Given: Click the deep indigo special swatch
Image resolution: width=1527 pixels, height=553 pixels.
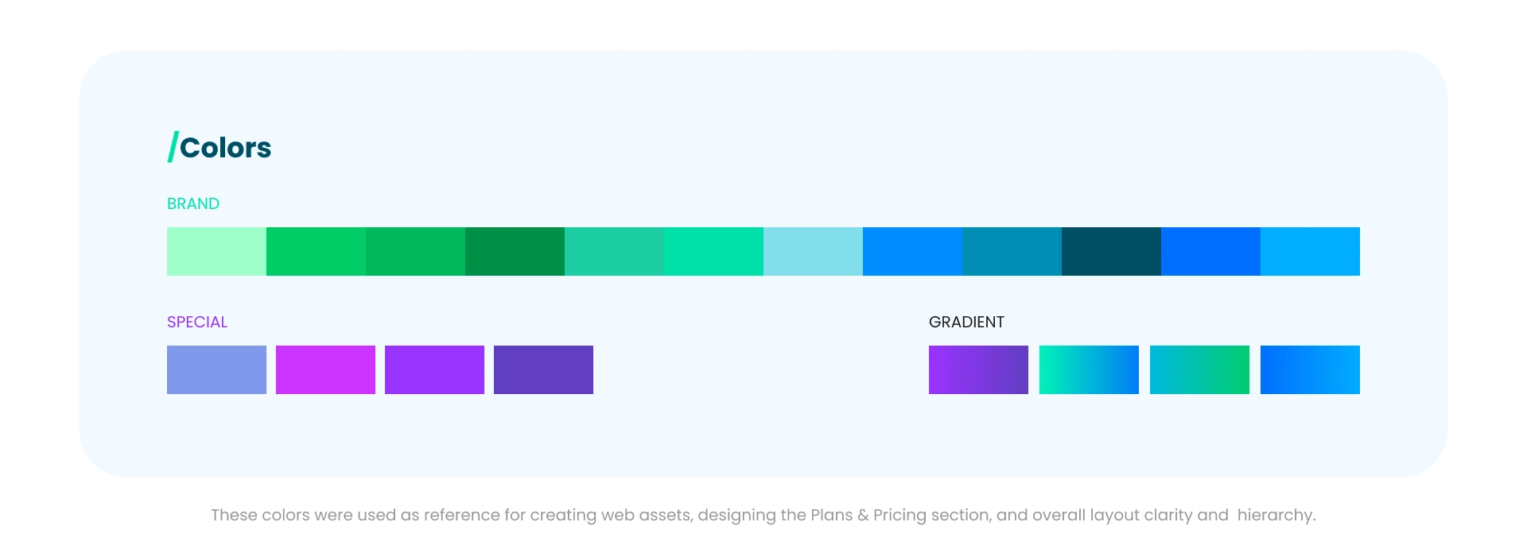Looking at the screenshot, I should click(x=543, y=369).
